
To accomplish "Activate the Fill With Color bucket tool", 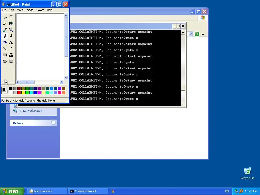I will coord(11,23).
